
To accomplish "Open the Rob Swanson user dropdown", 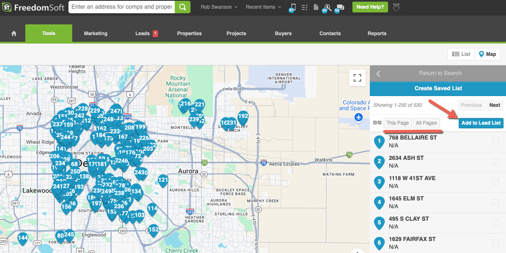I will (x=219, y=7).
